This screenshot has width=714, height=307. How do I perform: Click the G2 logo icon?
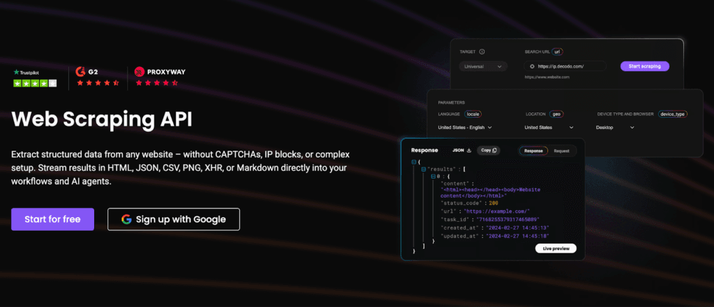tap(82, 71)
